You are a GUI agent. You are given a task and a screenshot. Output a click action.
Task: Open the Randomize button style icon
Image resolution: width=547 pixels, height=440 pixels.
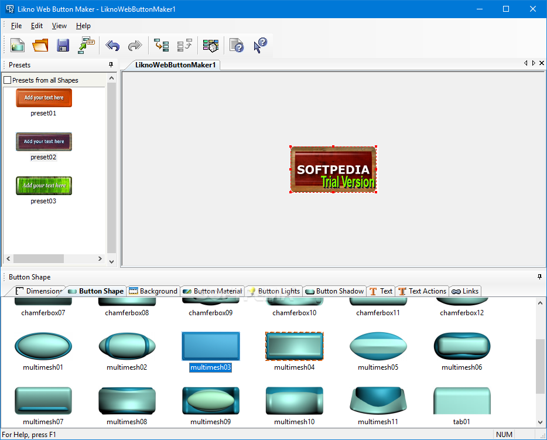tap(211, 45)
